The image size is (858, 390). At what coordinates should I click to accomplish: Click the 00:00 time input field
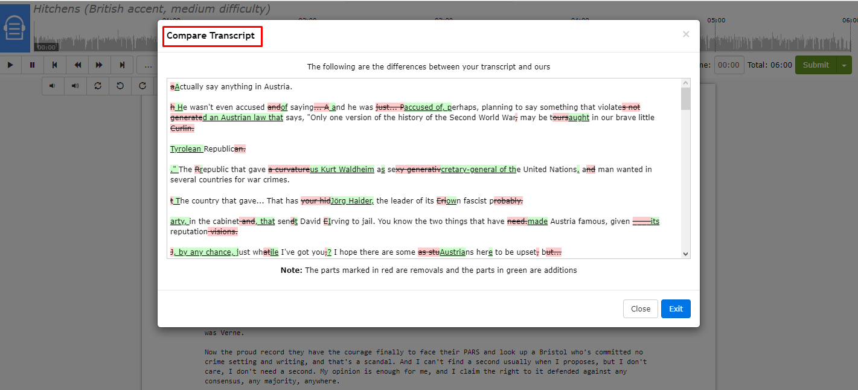tap(729, 65)
